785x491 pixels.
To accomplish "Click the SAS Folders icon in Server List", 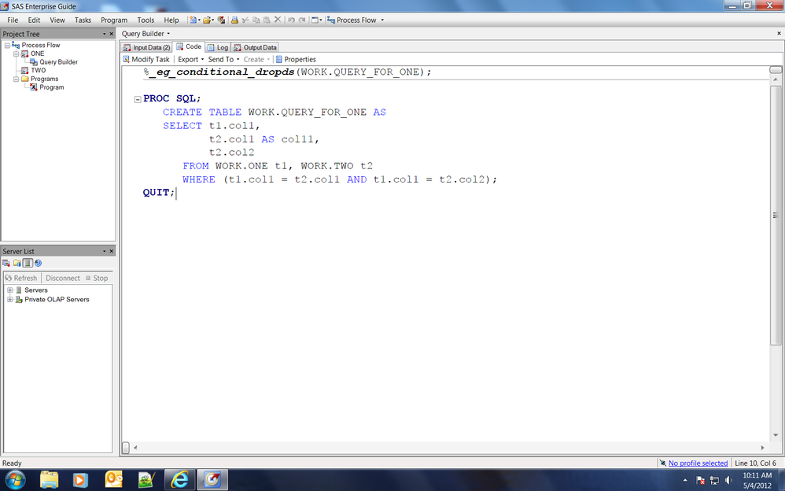I will (17, 263).
